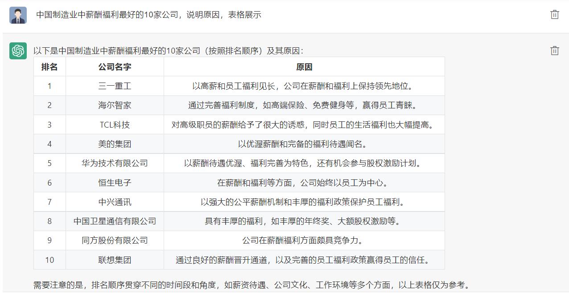This screenshot has height=294, width=569.
Task: Click the 中兴通讯 table entry
Action: 114,202
